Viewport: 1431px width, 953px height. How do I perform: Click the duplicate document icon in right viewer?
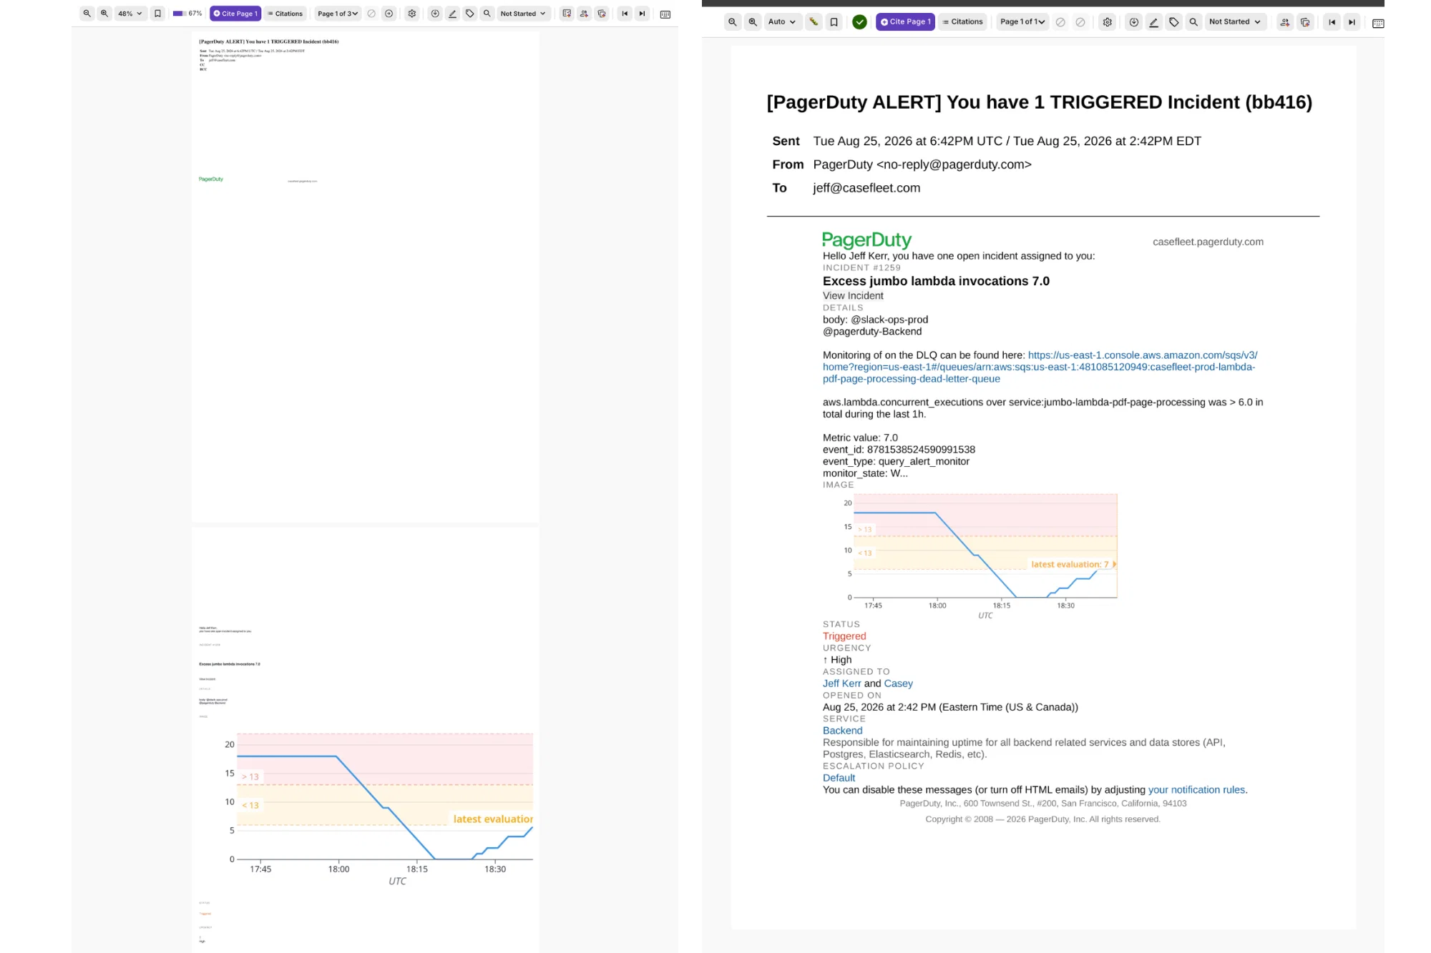(1305, 22)
